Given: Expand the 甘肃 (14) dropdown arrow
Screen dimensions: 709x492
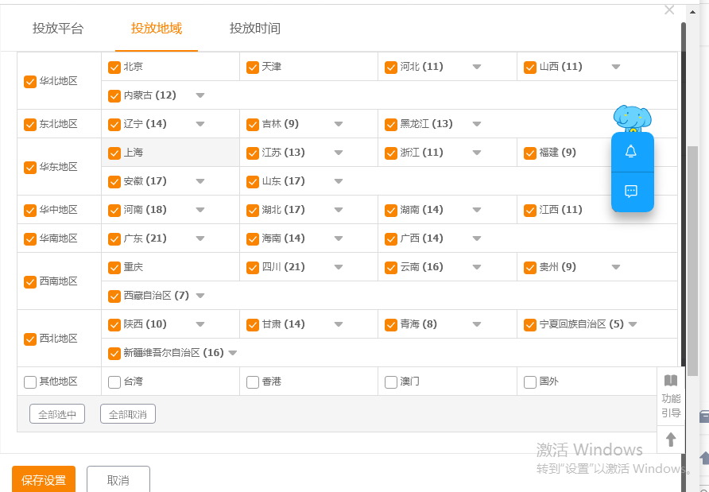Looking at the screenshot, I should (339, 324).
